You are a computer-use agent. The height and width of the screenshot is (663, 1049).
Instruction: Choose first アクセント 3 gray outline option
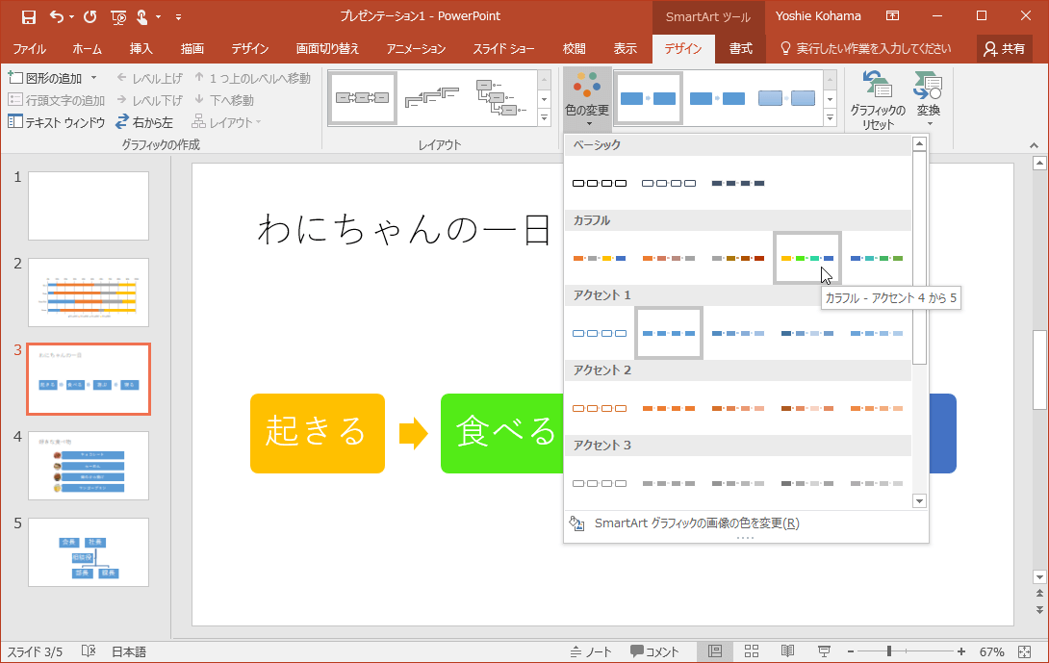600,483
